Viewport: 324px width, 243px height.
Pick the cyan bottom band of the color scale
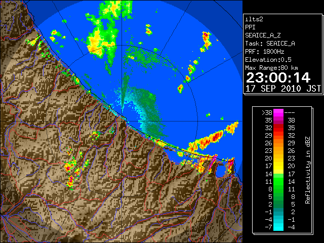(278, 227)
